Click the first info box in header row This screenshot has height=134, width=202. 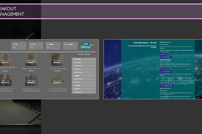pos(19,46)
